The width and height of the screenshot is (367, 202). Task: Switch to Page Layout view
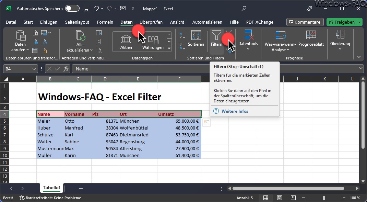coord(280,198)
